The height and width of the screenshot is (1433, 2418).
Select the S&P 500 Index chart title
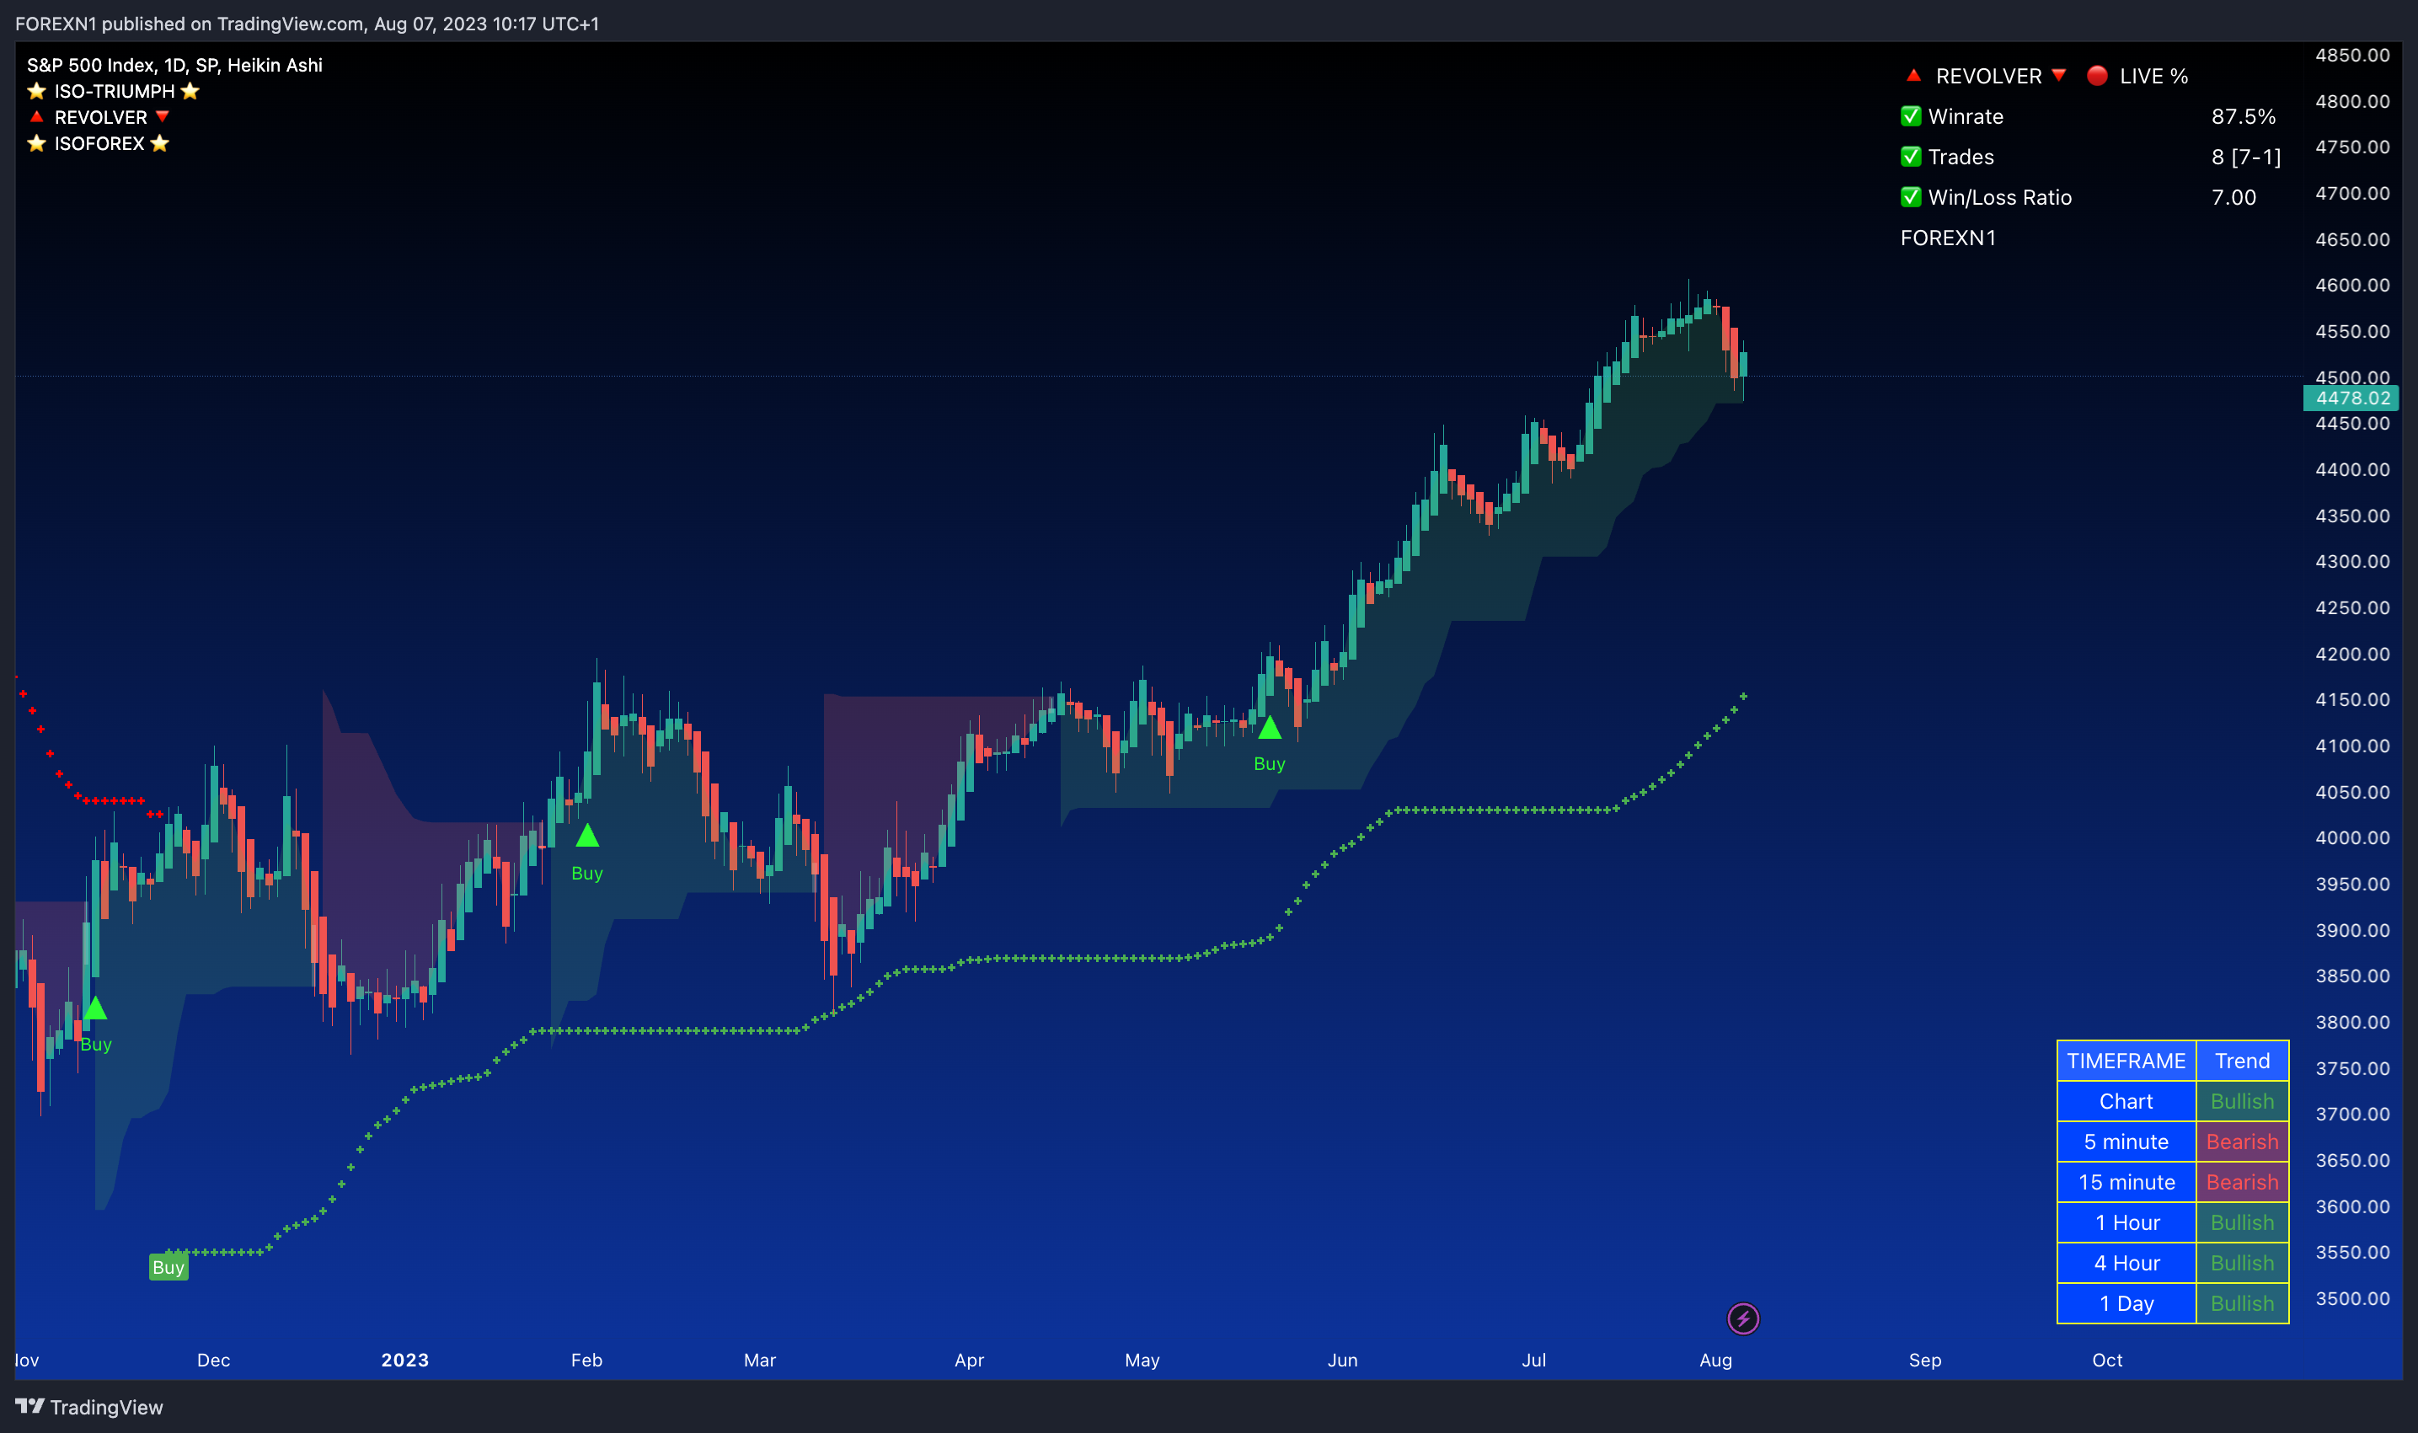(x=174, y=65)
